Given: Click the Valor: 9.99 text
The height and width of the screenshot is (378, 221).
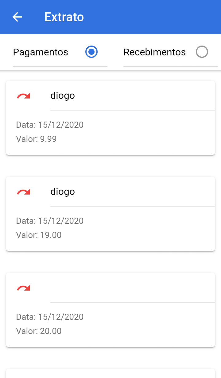Looking at the screenshot, I should pyautogui.click(x=36, y=139).
